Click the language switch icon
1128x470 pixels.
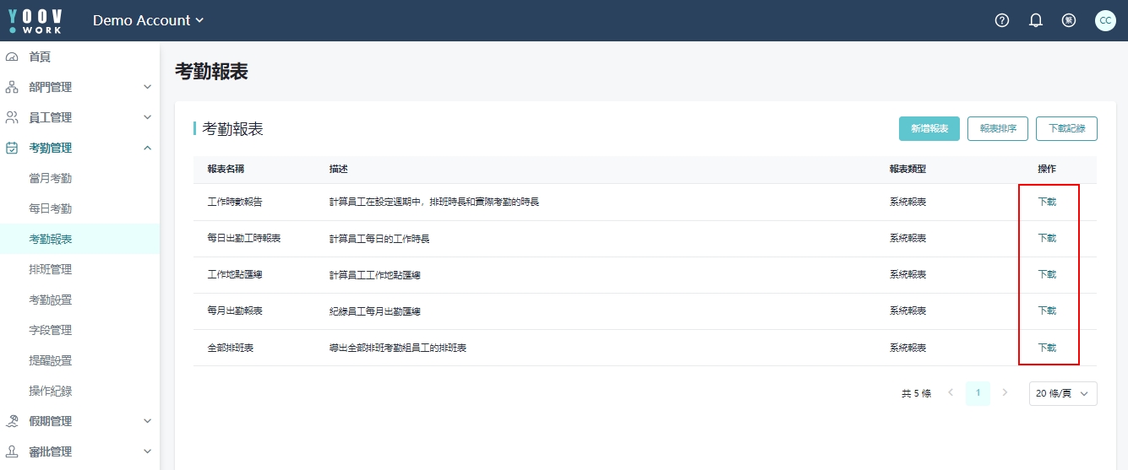[1069, 20]
